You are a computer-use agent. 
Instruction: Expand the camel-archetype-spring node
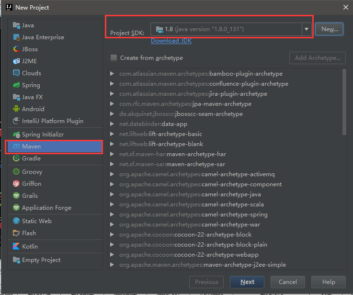point(112,215)
